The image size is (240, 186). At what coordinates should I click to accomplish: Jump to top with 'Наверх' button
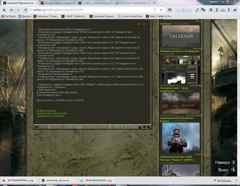pyautogui.click(x=225, y=162)
